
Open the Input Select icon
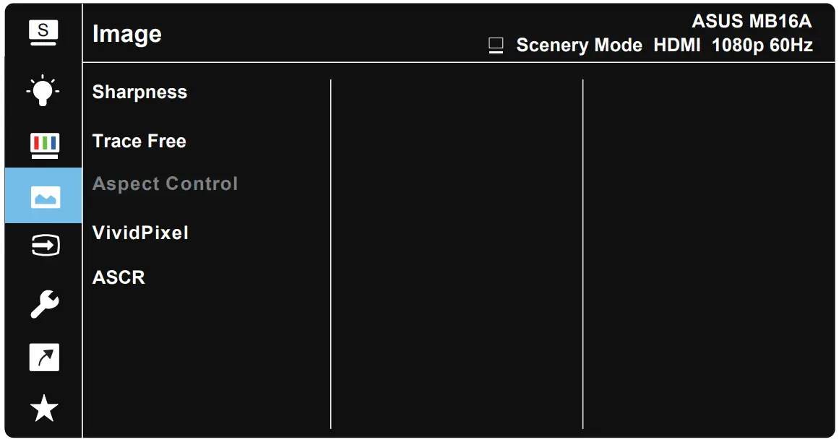(43, 246)
